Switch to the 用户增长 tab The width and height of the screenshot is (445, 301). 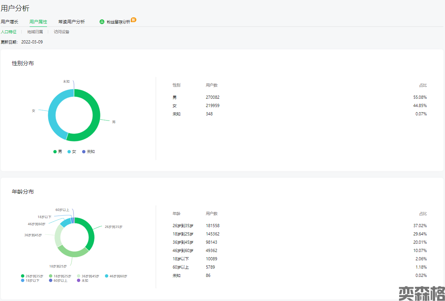pyautogui.click(x=9, y=22)
